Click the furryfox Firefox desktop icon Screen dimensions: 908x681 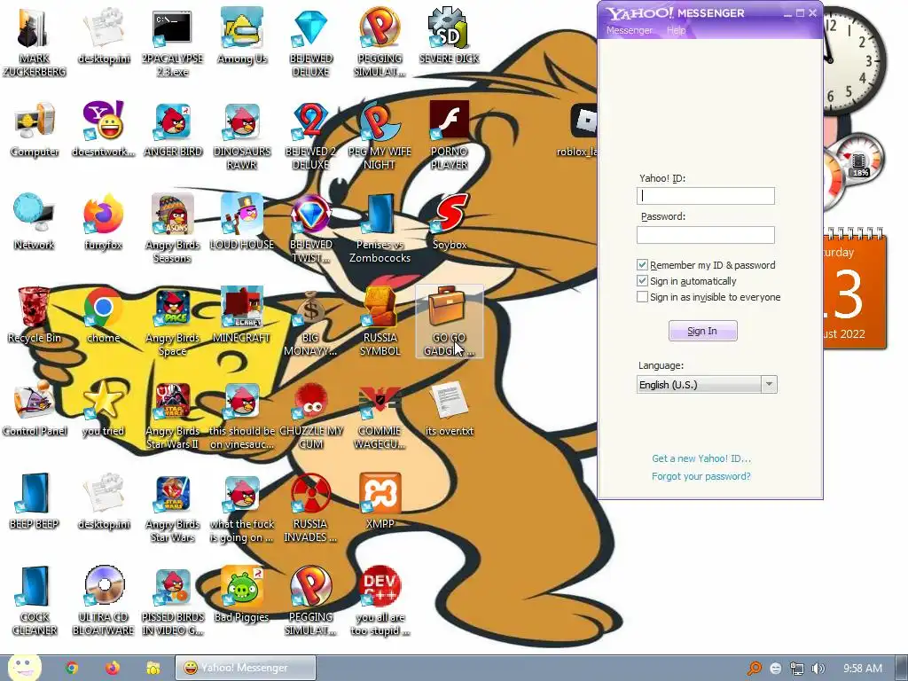coord(104,222)
